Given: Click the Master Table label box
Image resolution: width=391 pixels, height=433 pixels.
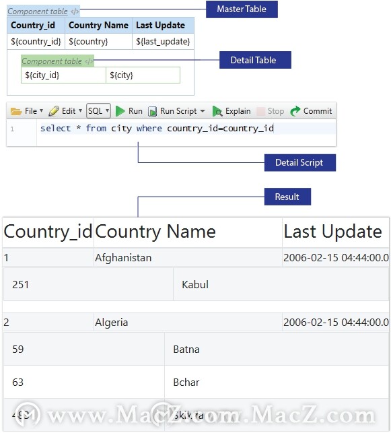Looking at the screenshot, I should [242, 9].
